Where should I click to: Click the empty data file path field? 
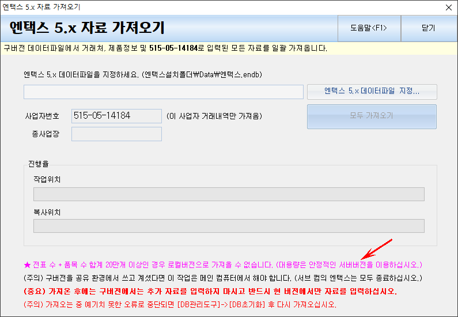[163, 92]
